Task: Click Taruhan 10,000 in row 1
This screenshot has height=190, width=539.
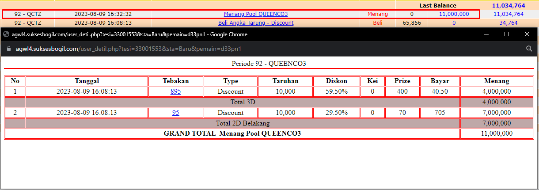Action: 285,91
